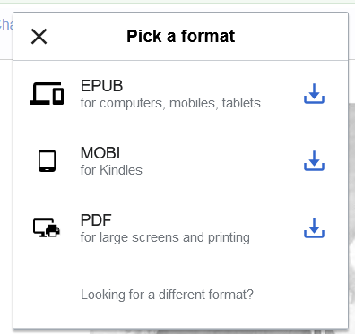Screen dimensions: 355x334
Task: Select the MOBI format title
Action: 100,153
